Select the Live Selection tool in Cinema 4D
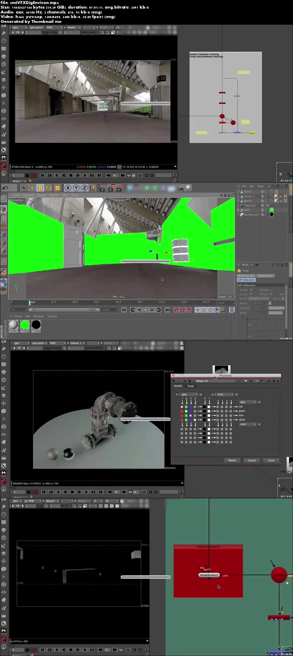 24,188
